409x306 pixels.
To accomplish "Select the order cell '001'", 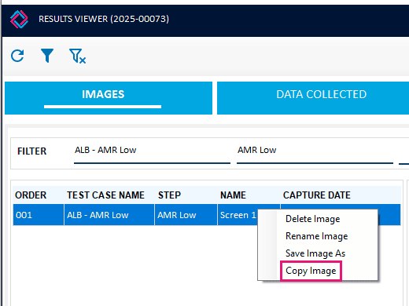I will [39, 215].
